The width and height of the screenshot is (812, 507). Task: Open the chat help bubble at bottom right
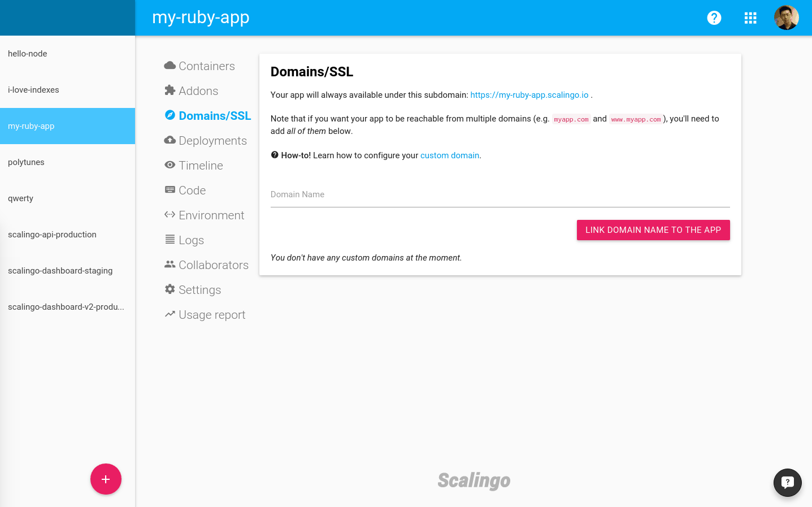tap(788, 483)
